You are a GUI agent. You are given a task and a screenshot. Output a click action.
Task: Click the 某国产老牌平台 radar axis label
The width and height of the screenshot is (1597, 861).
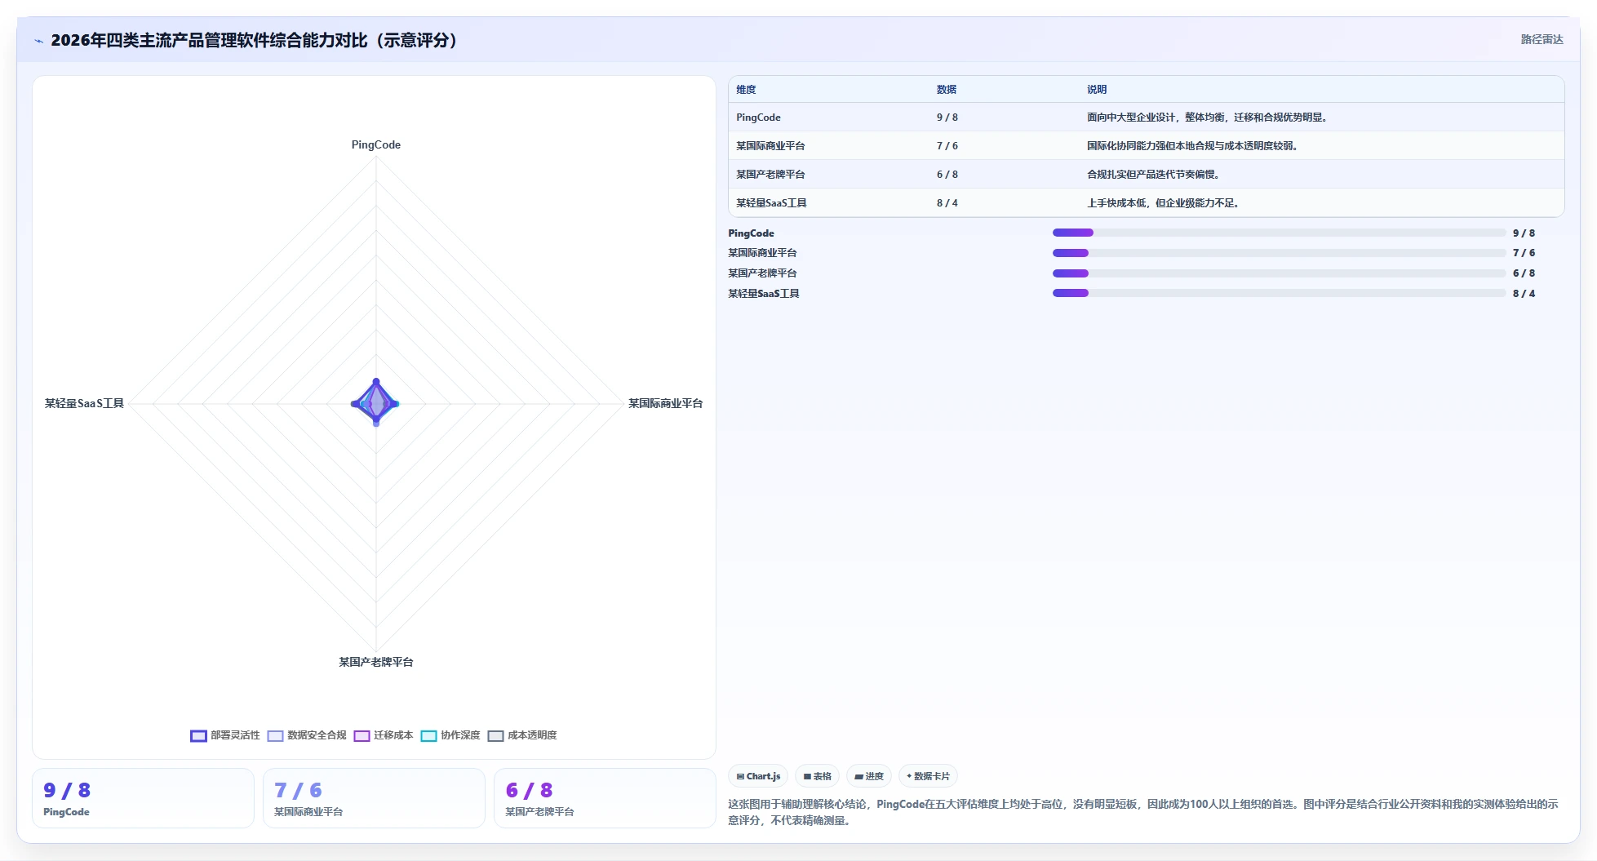[x=376, y=662]
